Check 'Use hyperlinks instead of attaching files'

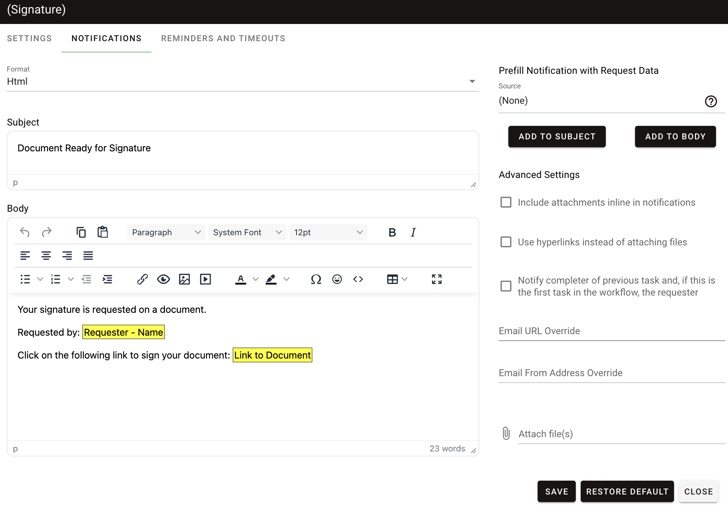tap(506, 242)
